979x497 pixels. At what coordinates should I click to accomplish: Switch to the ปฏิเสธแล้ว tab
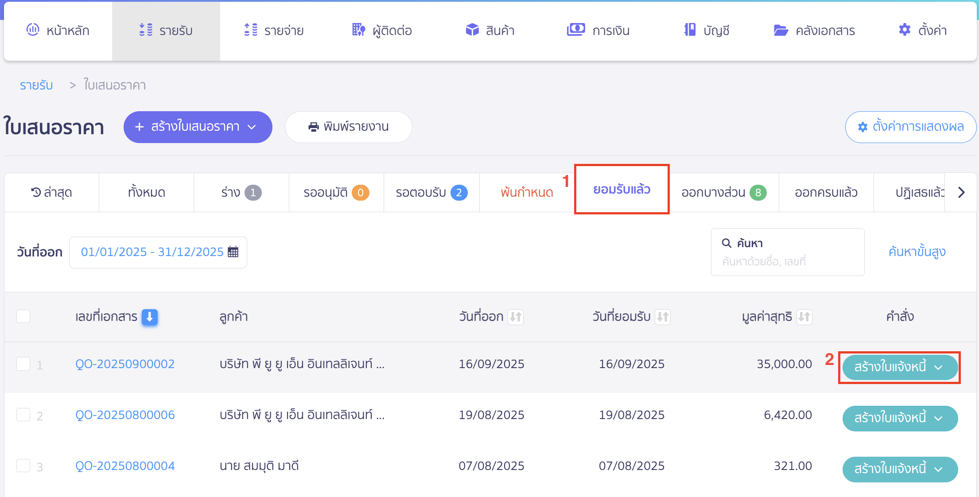910,192
